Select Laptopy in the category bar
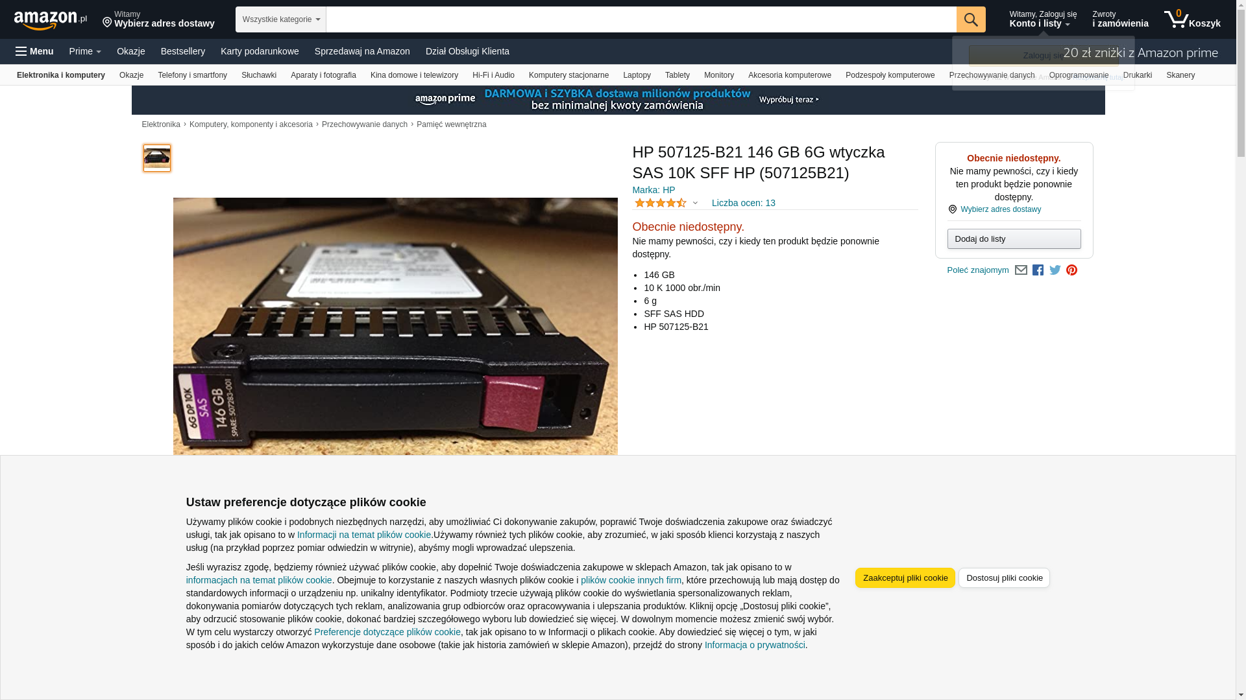Image resolution: width=1246 pixels, height=700 pixels. coord(637,75)
